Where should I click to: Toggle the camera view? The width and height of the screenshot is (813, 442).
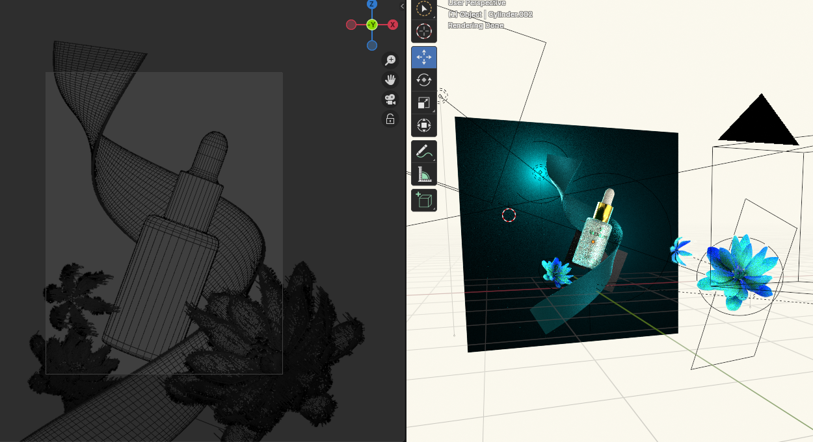click(x=390, y=99)
